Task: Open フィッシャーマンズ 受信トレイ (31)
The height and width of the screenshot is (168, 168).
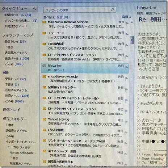Action: 15,42
